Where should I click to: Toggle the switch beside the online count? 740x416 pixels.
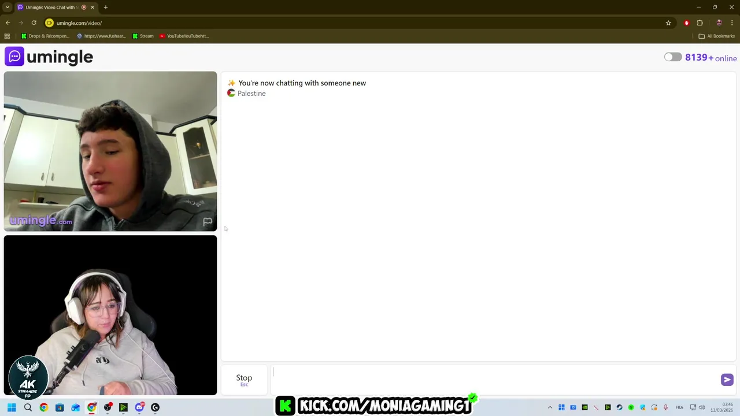tap(672, 57)
